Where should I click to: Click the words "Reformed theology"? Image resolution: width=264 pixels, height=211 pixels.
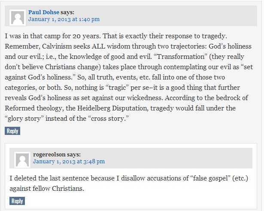(x=31, y=109)
